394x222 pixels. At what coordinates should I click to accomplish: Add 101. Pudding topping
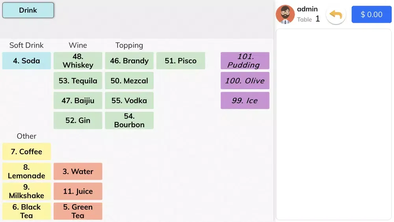click(245, 61)
